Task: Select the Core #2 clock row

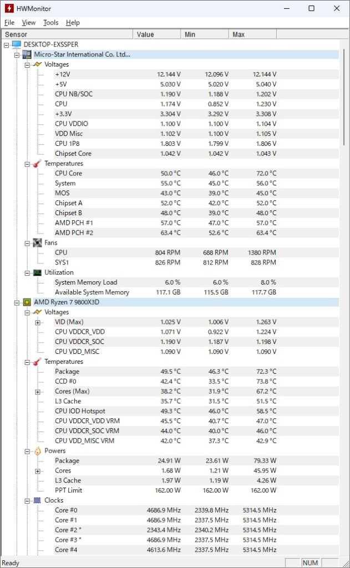Action: click(x=196, y=530)
